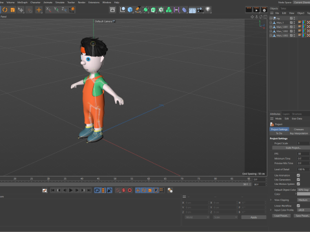Open the Render menu
This screenshot has height=232, width=310.
click(x=81, y=3)
